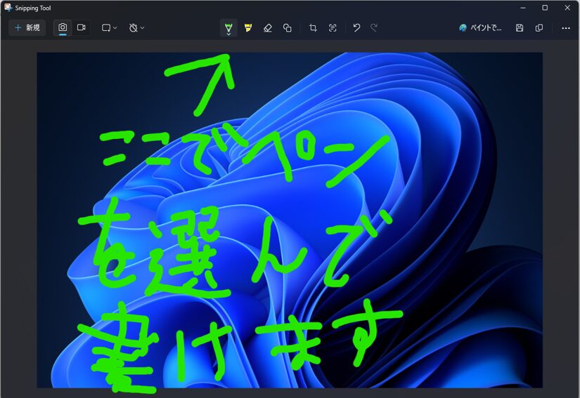580x398 pixels.
Task: Select the image Crop tool
Action: point(313,27)
